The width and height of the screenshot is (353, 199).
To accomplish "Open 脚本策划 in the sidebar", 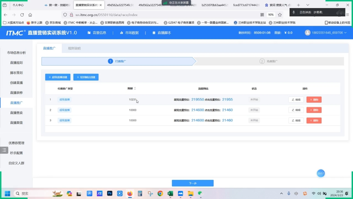I will (x=17, y=73).
